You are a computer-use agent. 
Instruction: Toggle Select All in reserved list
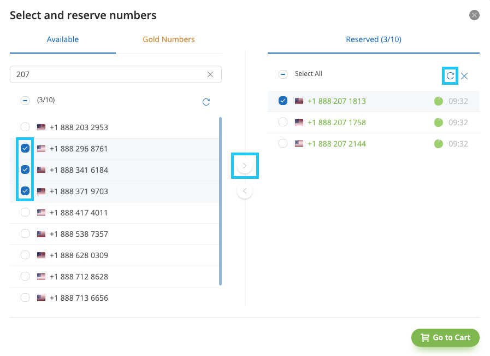(283, 74)
